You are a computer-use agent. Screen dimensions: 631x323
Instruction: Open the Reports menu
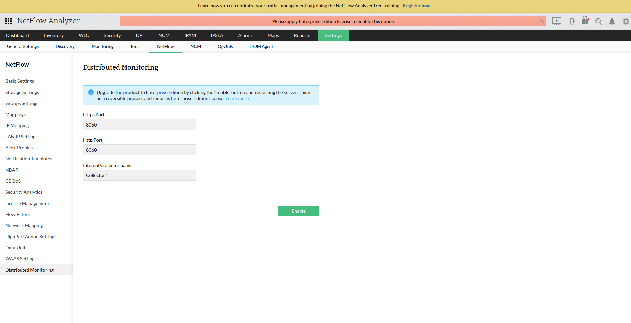tap(302, 35)
